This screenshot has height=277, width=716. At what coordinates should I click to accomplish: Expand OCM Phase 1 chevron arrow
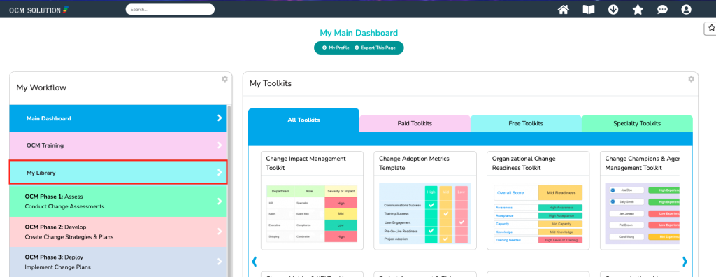(220, 201)
